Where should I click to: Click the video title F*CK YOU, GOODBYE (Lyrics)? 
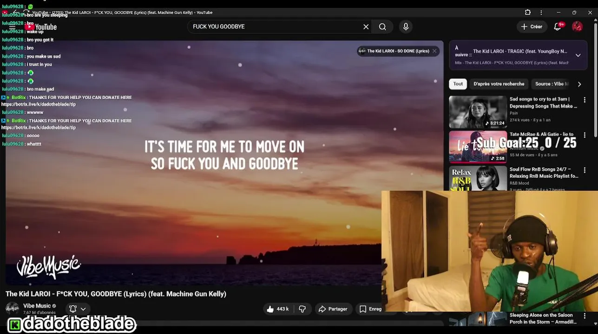[116, 294]
